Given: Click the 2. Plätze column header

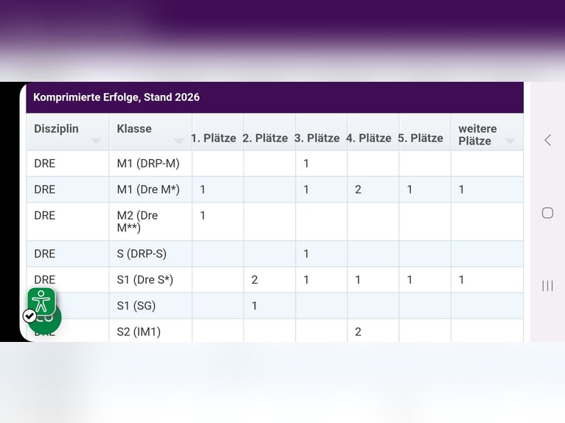Looking at the screenshot, I should 266,138.
